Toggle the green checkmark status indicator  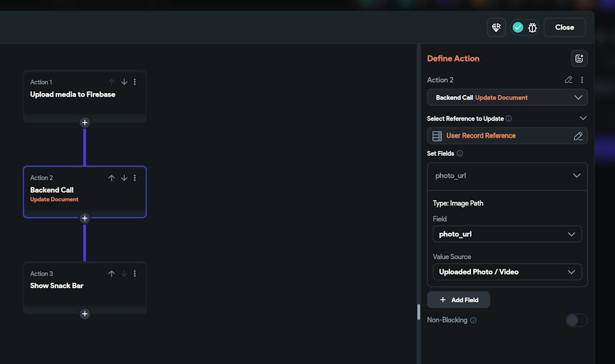point(518,27)
